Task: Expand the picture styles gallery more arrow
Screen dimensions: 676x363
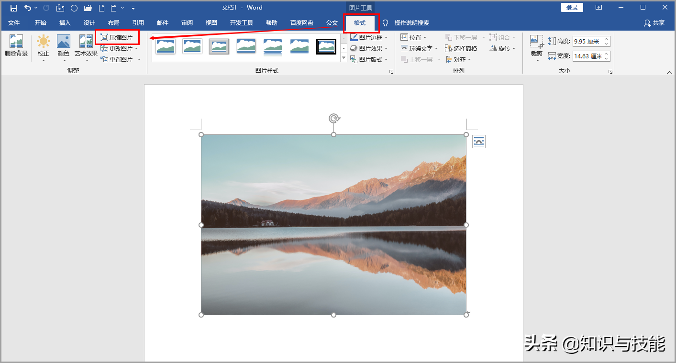Action: point(344,58)
